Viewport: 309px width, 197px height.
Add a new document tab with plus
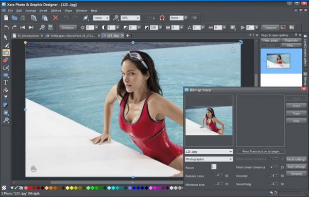(128, 35)
